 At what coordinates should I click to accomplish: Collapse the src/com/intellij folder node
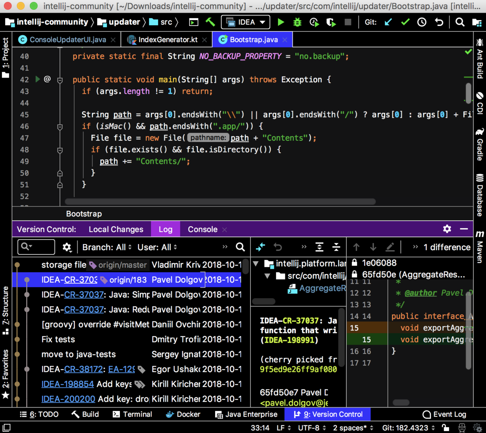click(267, 276)
